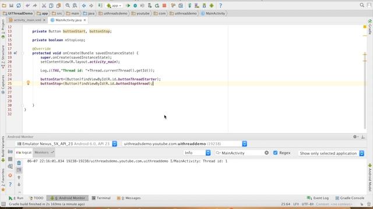Navigate Forward with the right arrow

pos(91,5)
